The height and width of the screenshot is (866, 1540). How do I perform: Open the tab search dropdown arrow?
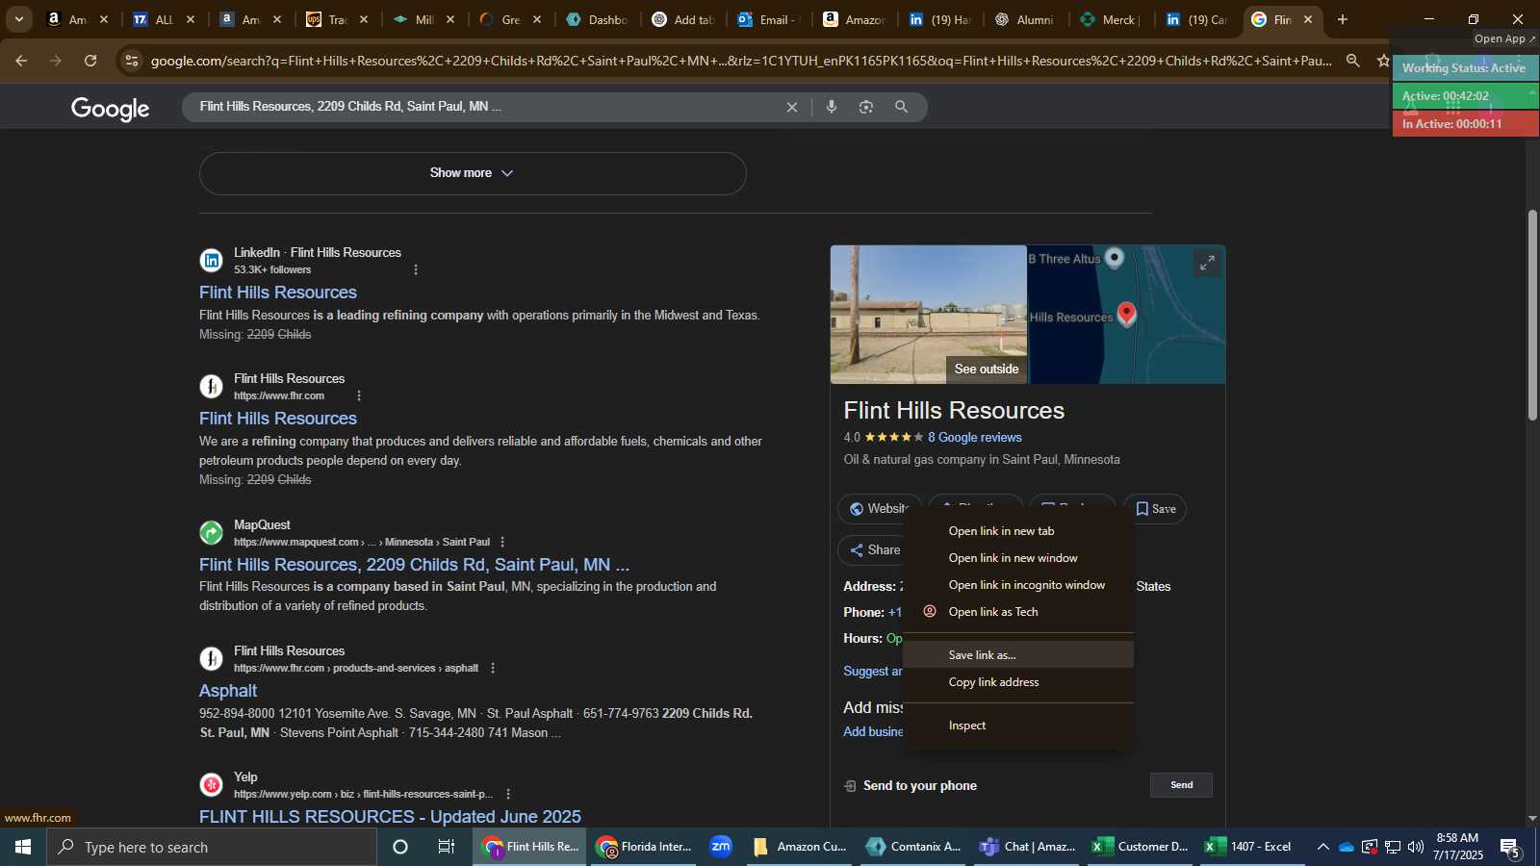(x=18, y=19)
